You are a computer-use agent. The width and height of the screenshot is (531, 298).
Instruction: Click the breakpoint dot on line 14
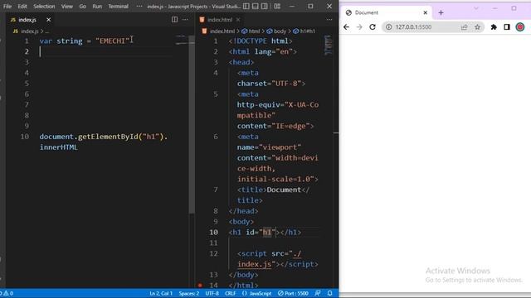tap(200, 285)
